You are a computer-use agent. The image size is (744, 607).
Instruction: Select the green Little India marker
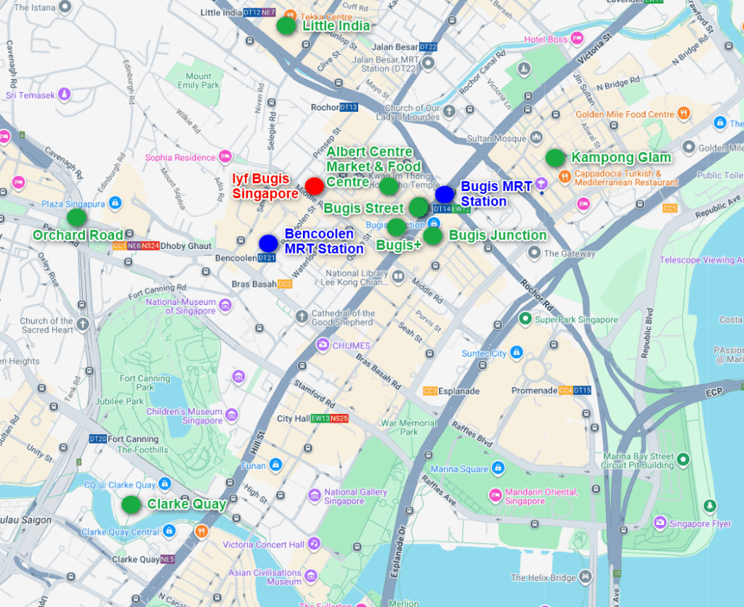pyautogui.click(x=286, y=25)
